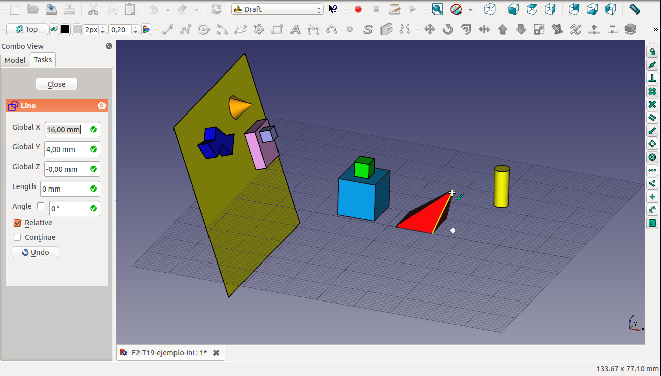Uncheck the Relative checkbox

pyautogui.click(x=18, y=223)
